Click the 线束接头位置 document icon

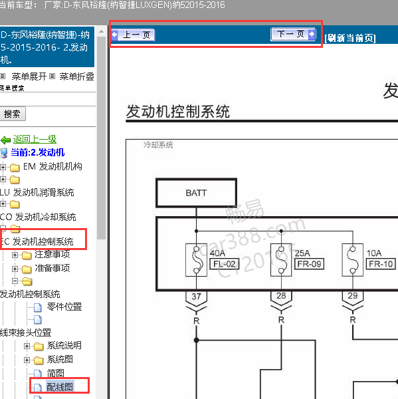click(x=38, y=320)
